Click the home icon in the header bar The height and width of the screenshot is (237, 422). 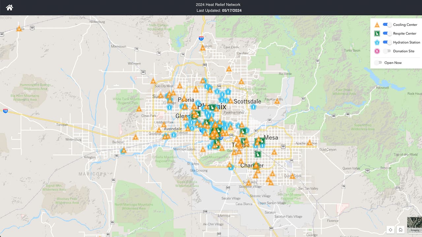(10, 8)
